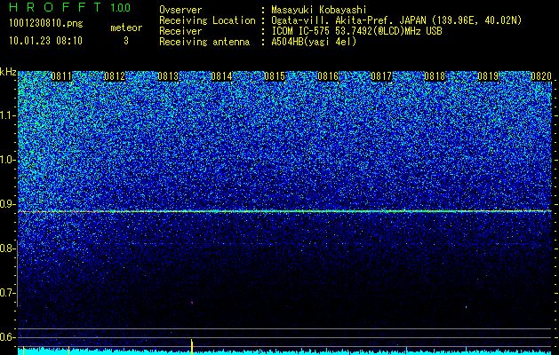Screen dimensions: 559x355
Task: Click the 0.7 kHz axis label
Action: 8,293
